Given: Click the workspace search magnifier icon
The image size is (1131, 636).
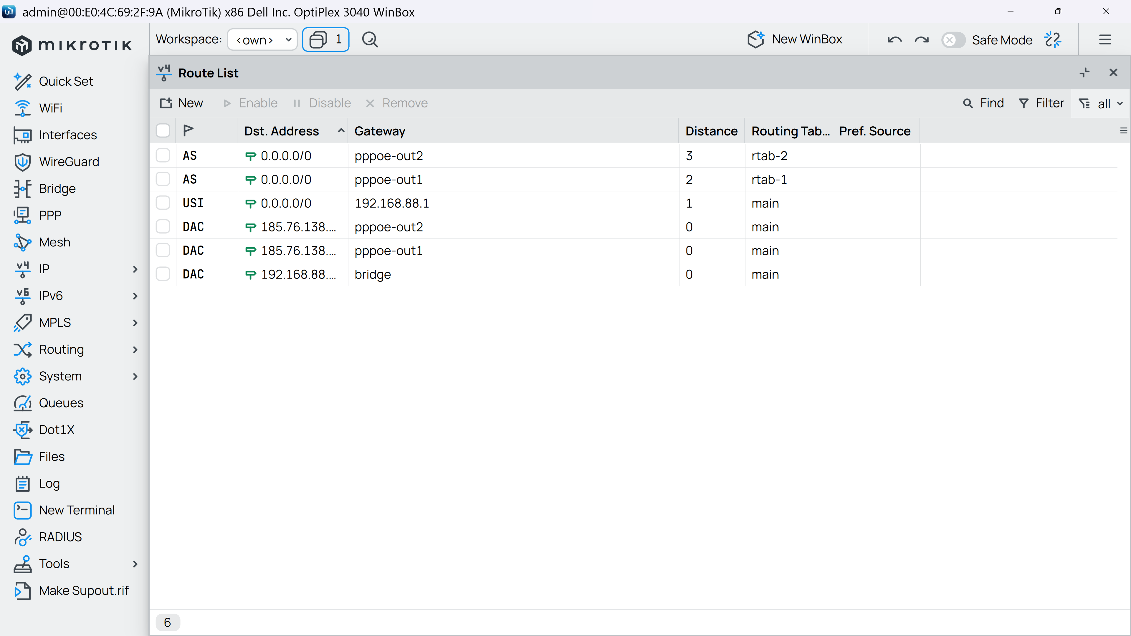Looking at the screenshot, I should click(370, 39).
